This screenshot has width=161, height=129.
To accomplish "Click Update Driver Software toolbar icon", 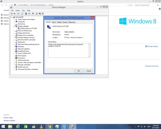I will (x=37, y=14).
